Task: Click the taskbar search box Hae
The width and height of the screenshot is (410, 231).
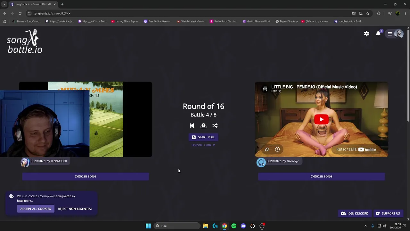Action: click(177, 226)
